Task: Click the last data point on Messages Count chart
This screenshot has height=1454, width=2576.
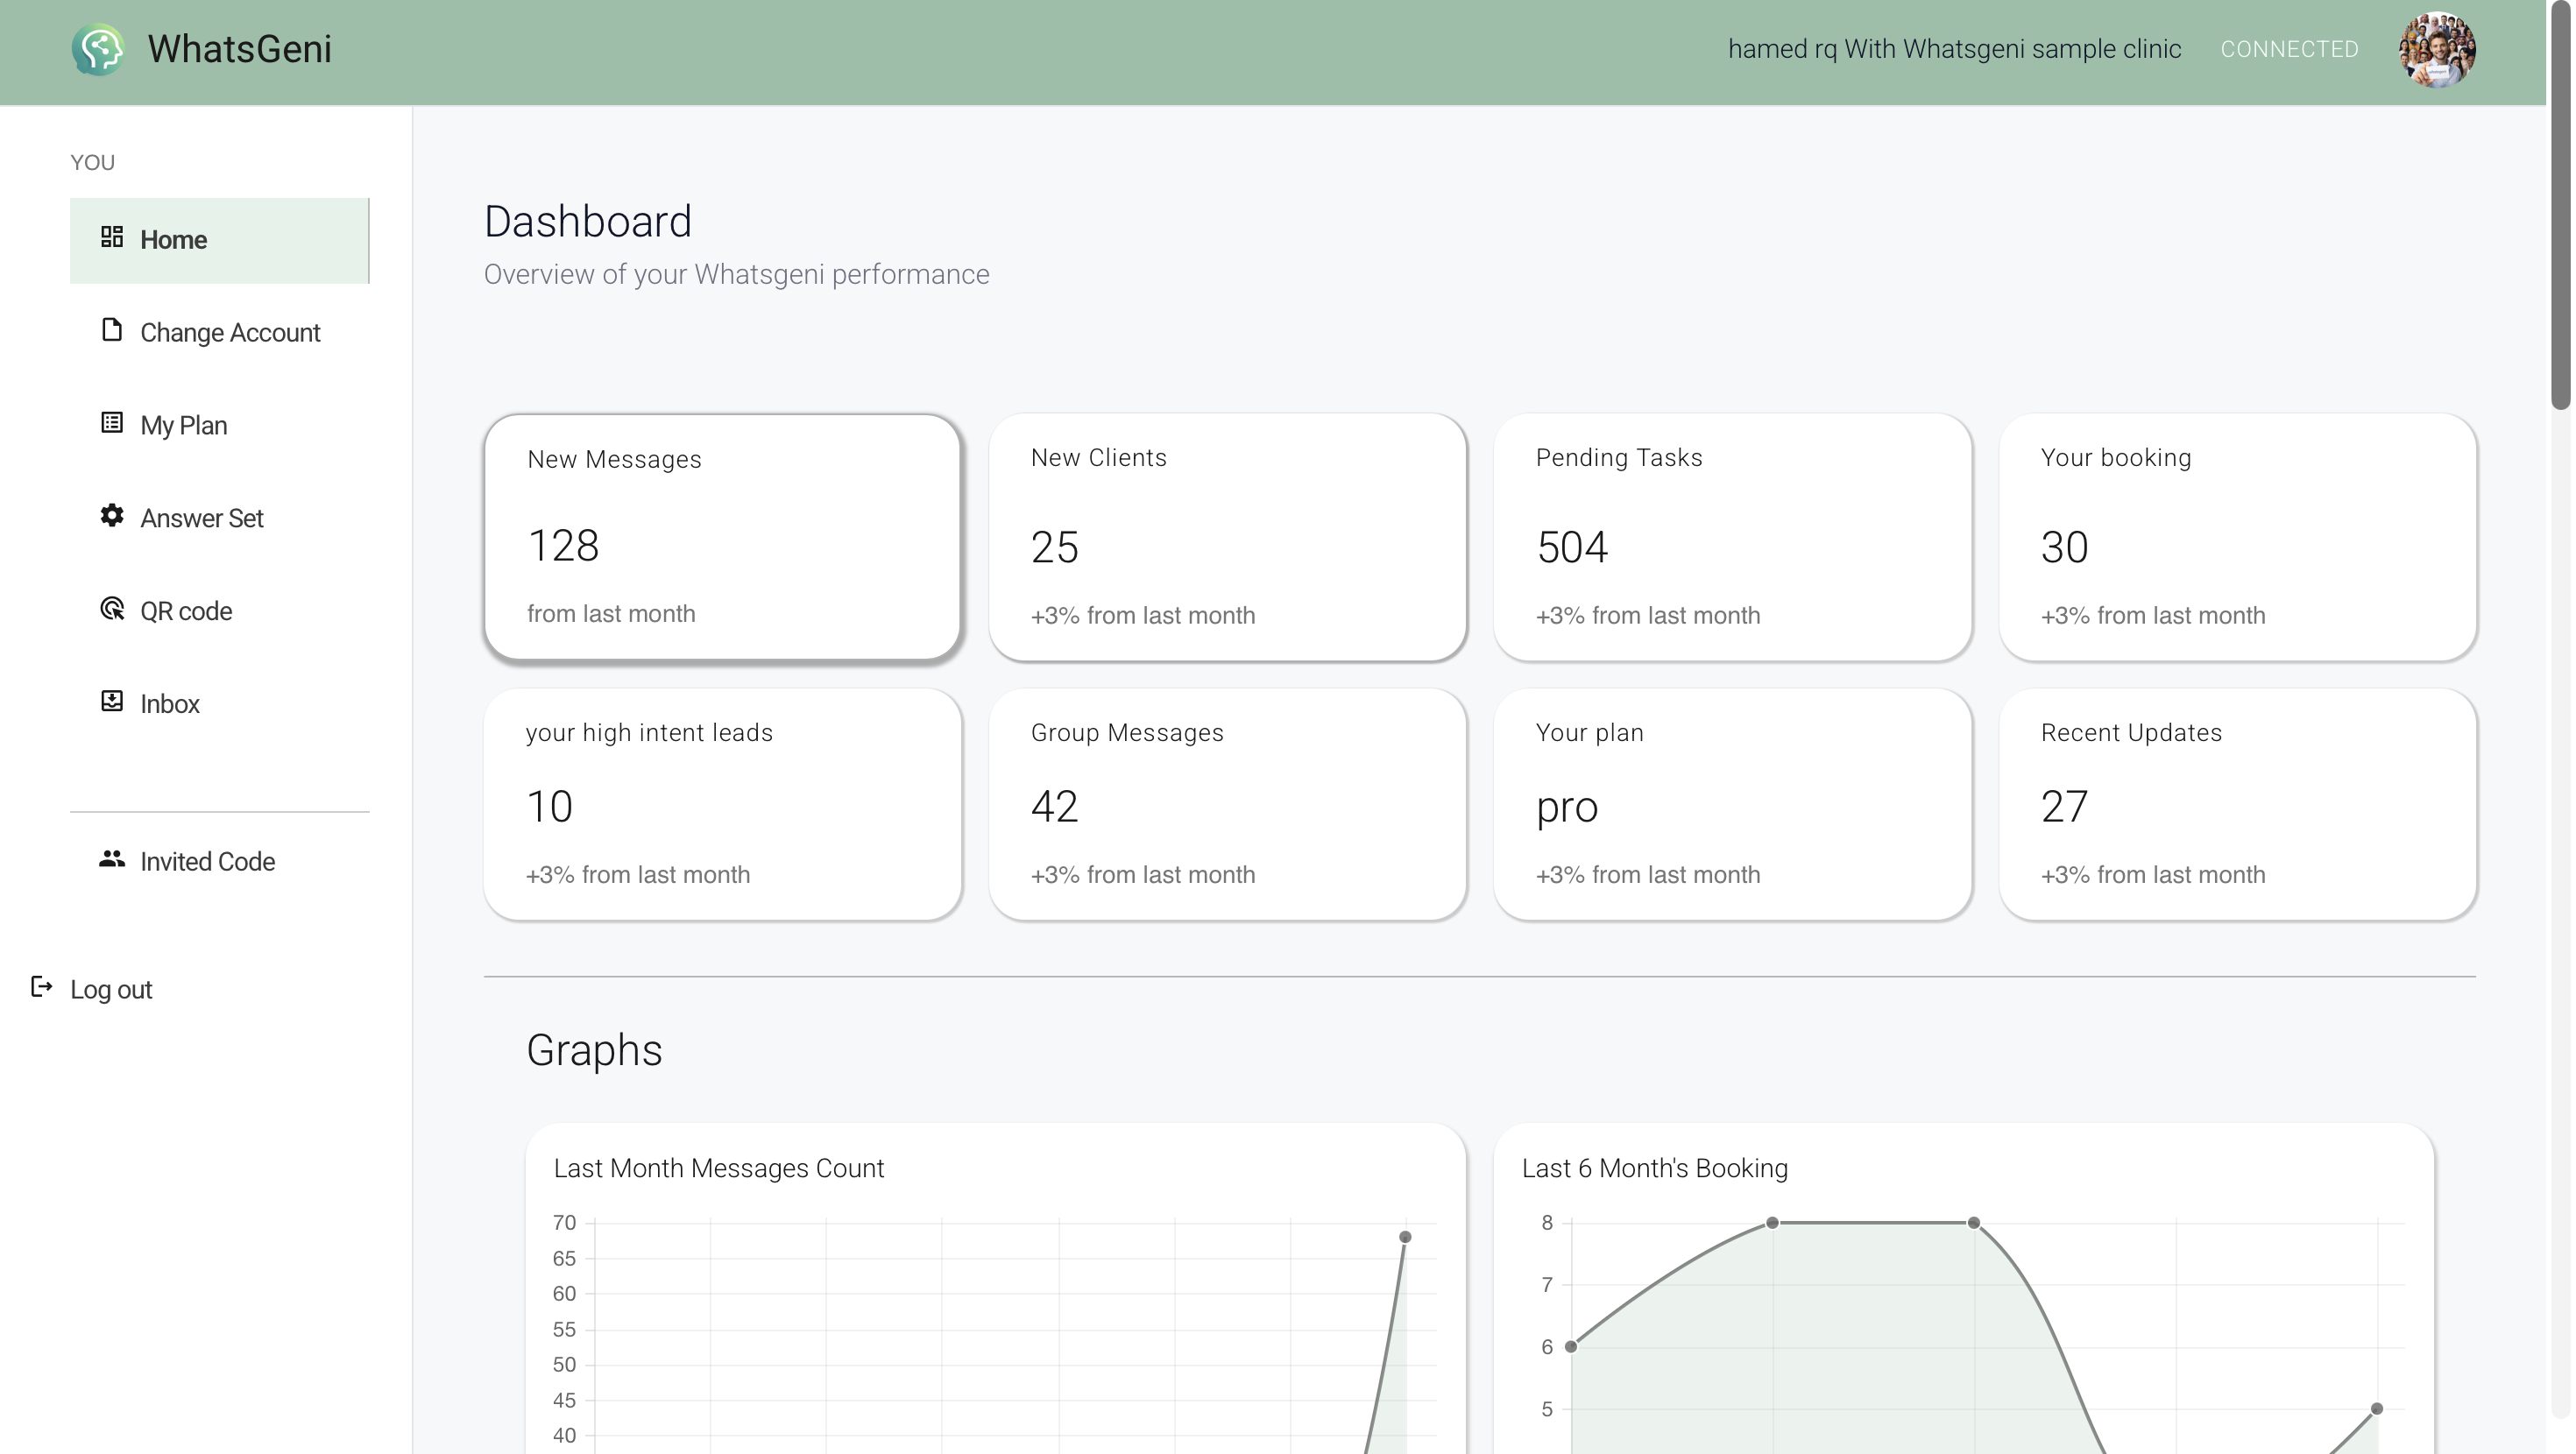Action: tap(1405, 1237)
